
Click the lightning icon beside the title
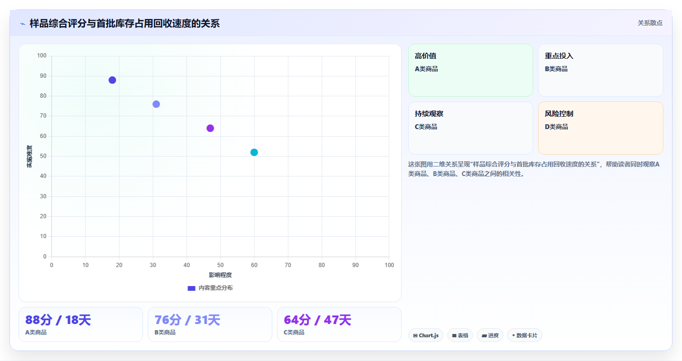pos(23,24)
